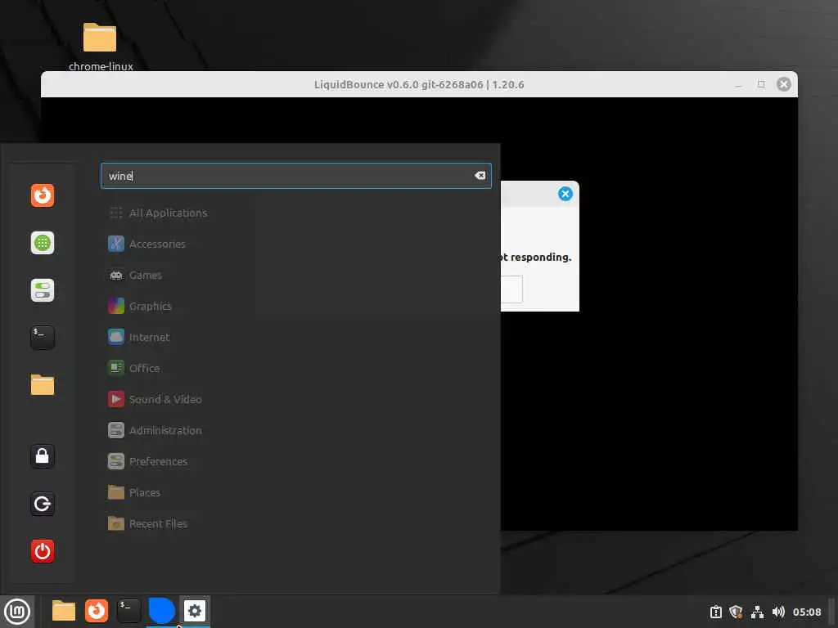Screen dimensions: 838x628
Task: Switch to the gear icon taskbar window
Action: coord(195,611)
